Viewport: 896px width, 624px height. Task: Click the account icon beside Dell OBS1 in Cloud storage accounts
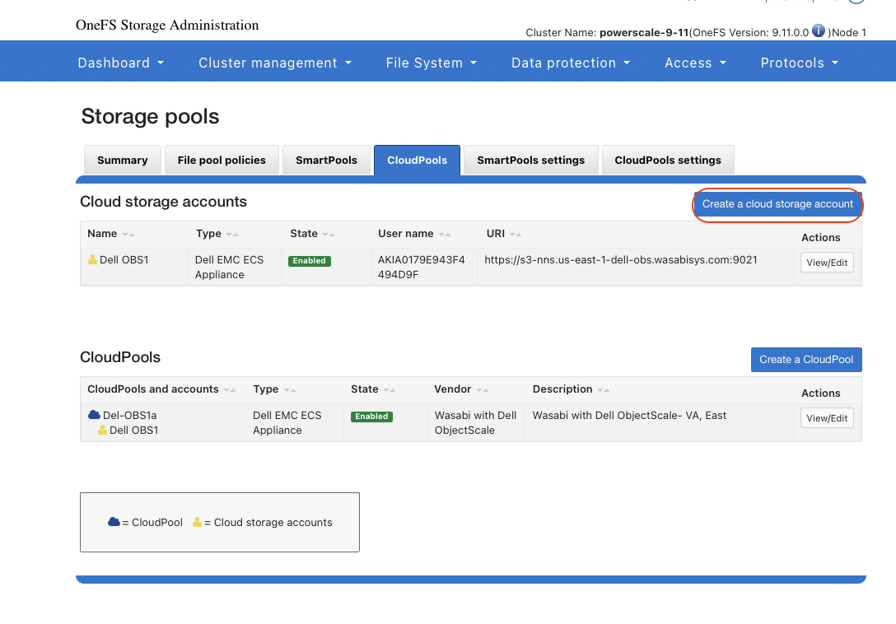click(x=92, y=259)
